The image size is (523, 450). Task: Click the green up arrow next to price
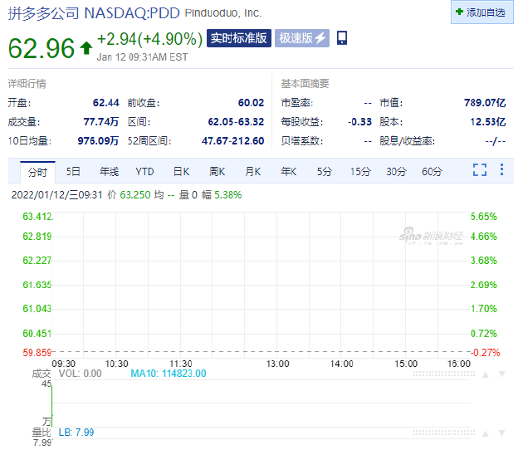coord(86,47)
